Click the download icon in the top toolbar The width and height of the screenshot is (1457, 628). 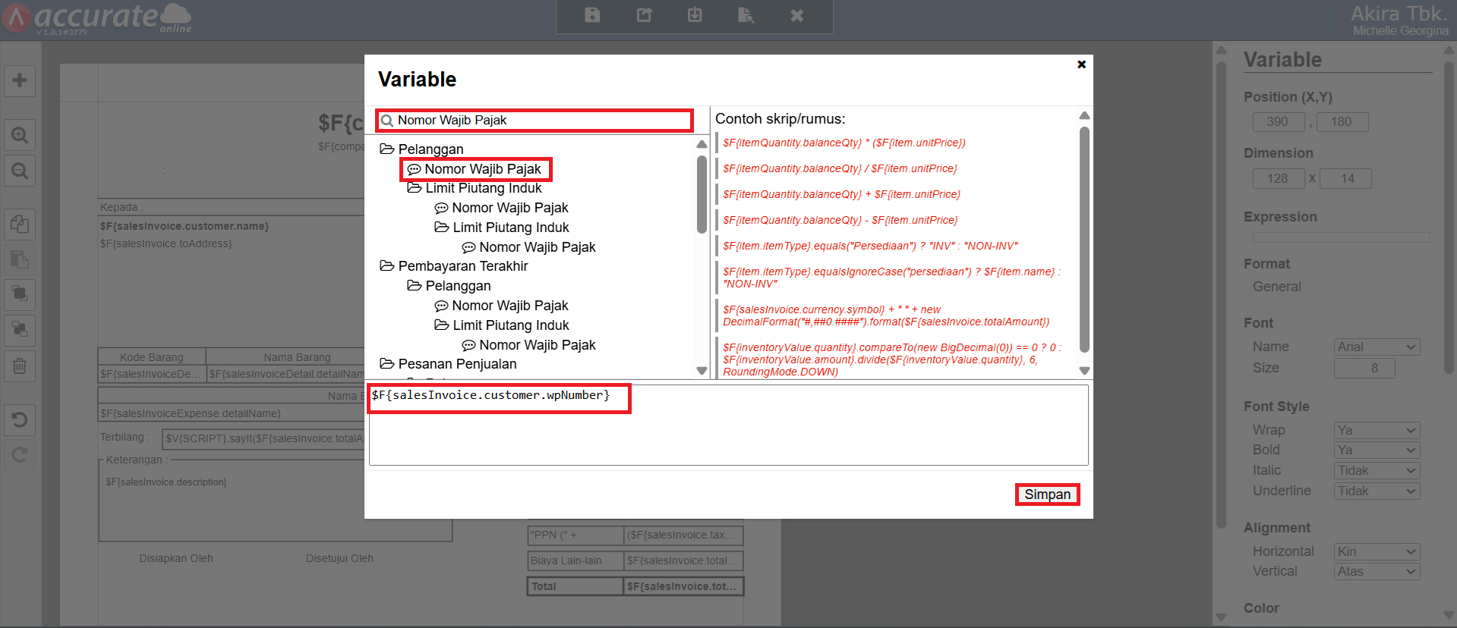[695, 15]
